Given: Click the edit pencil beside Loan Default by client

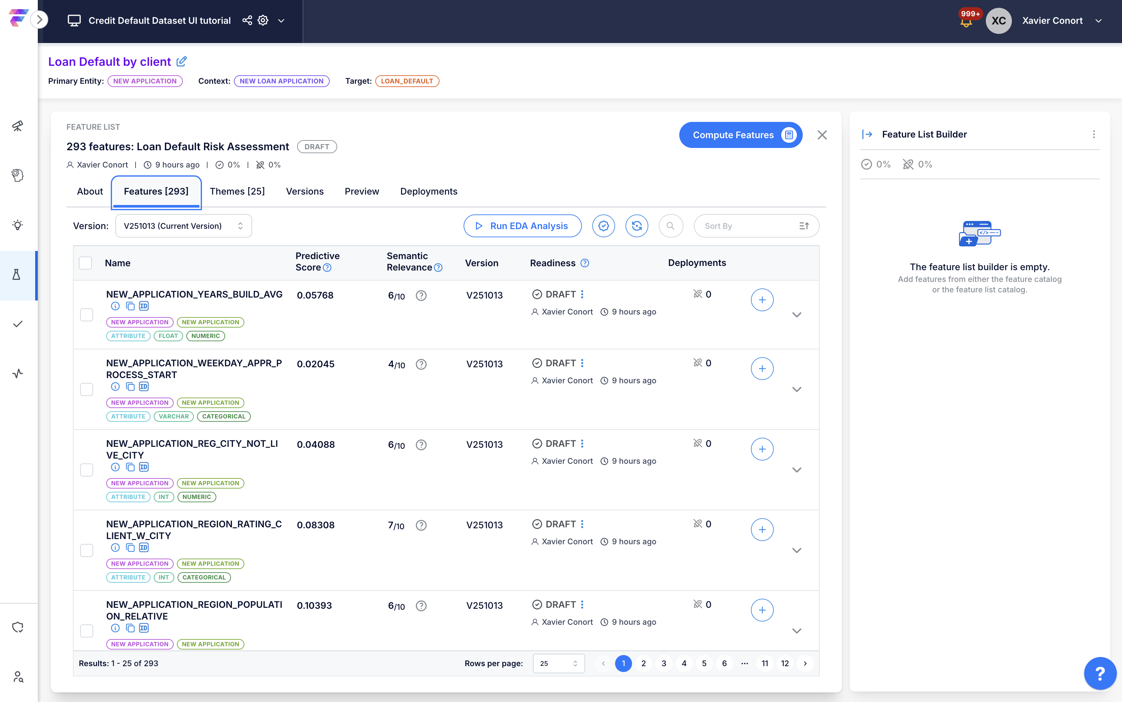Looking at the screenshot, I should point(182,61).
